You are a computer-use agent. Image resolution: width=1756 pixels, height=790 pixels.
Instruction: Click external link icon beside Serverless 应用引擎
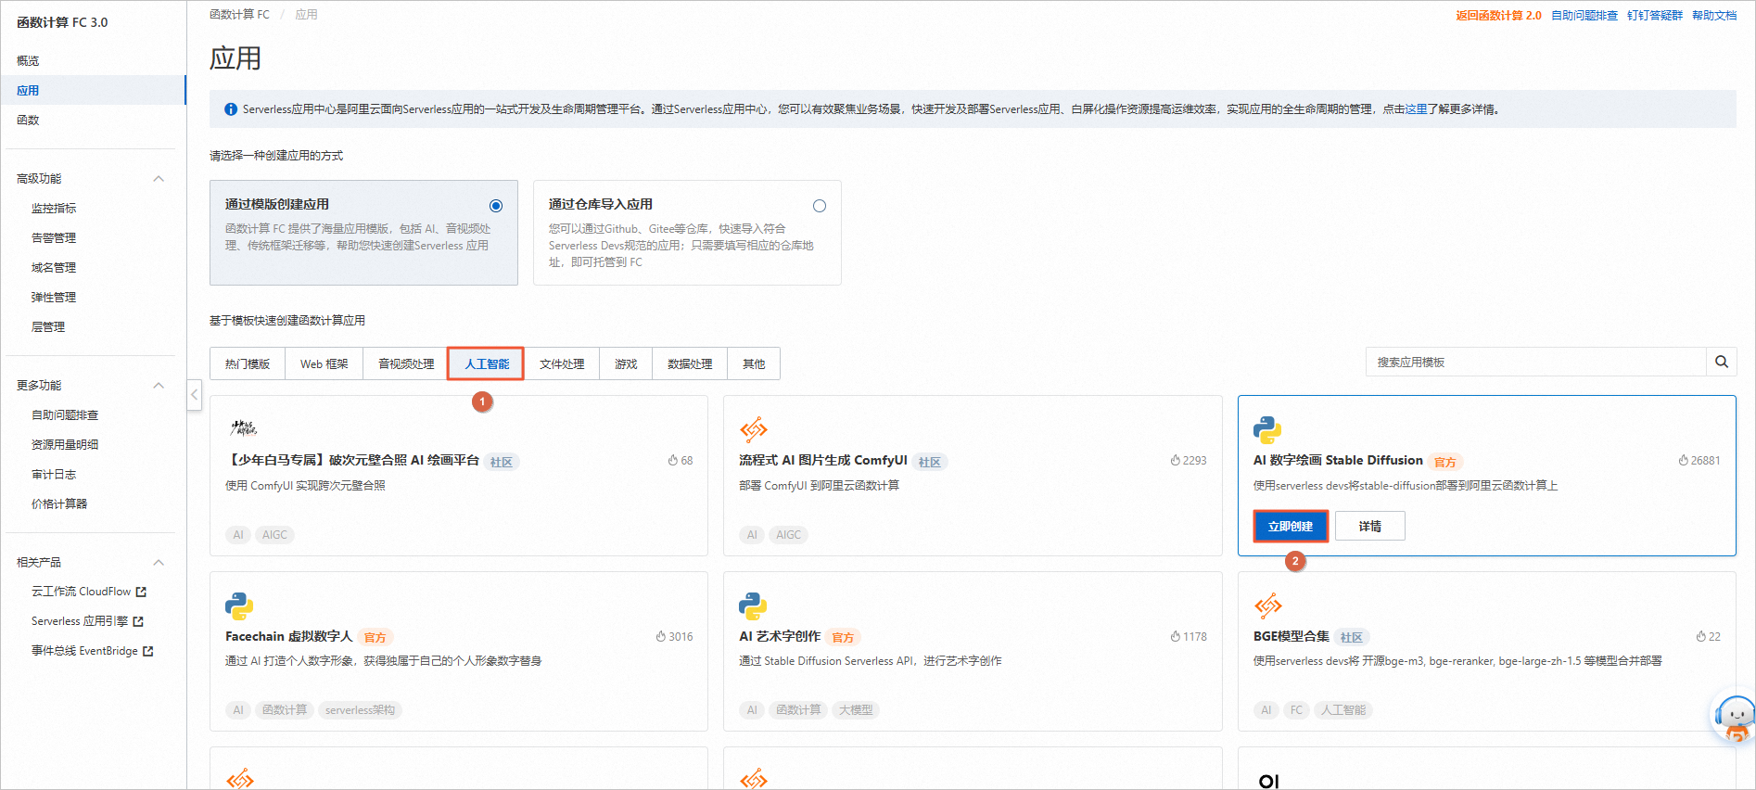coord(138,621)
